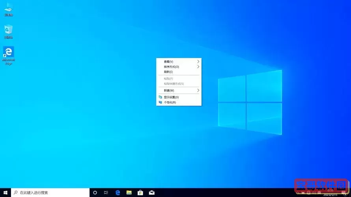
Task: Open the Mail app from the taskbar
Action: tap(152, 193)
